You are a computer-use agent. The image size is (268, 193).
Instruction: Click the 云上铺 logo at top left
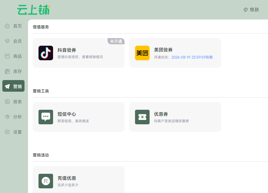(x=34, y=10)
